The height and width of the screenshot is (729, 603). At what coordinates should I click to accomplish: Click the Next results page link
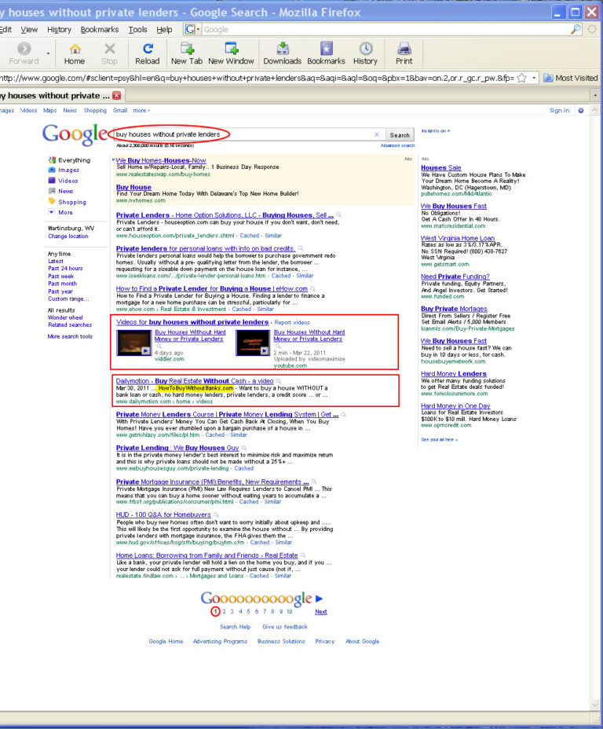[x=320, y=612]
